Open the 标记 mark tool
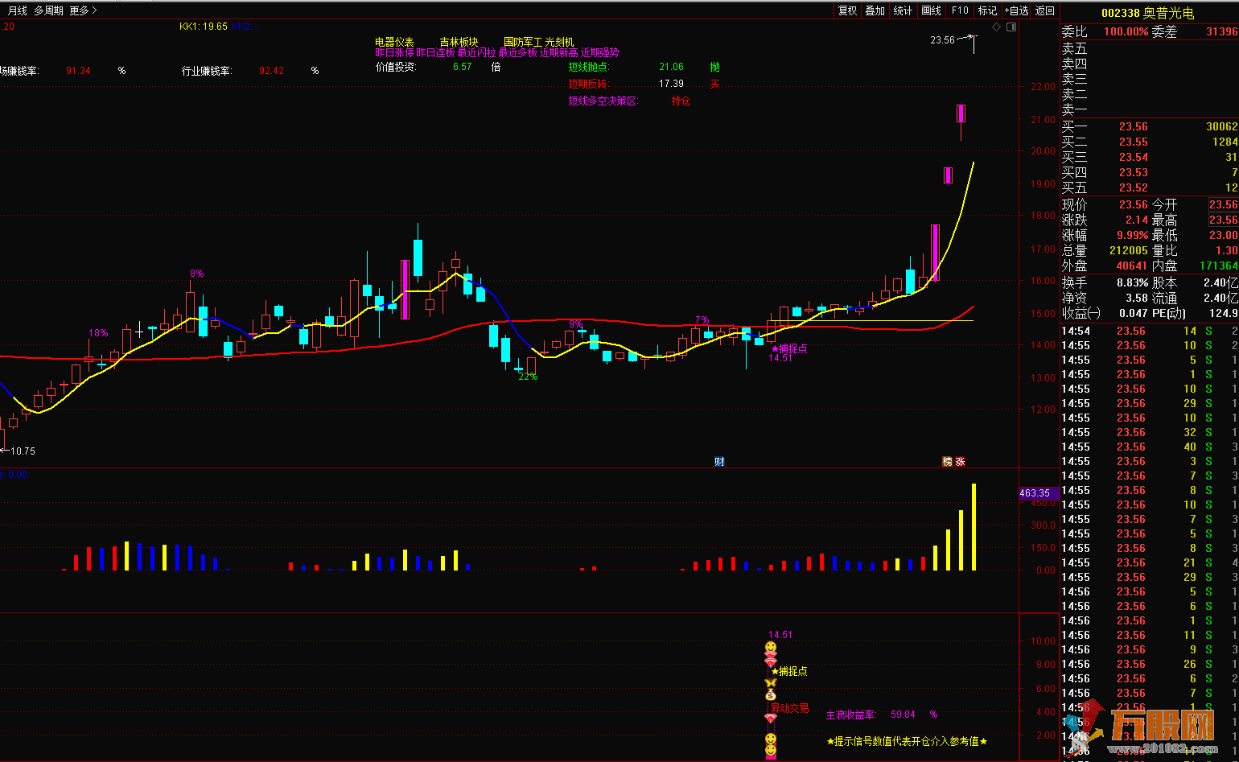The image size is (1239, 762). [x=987, y=10]
